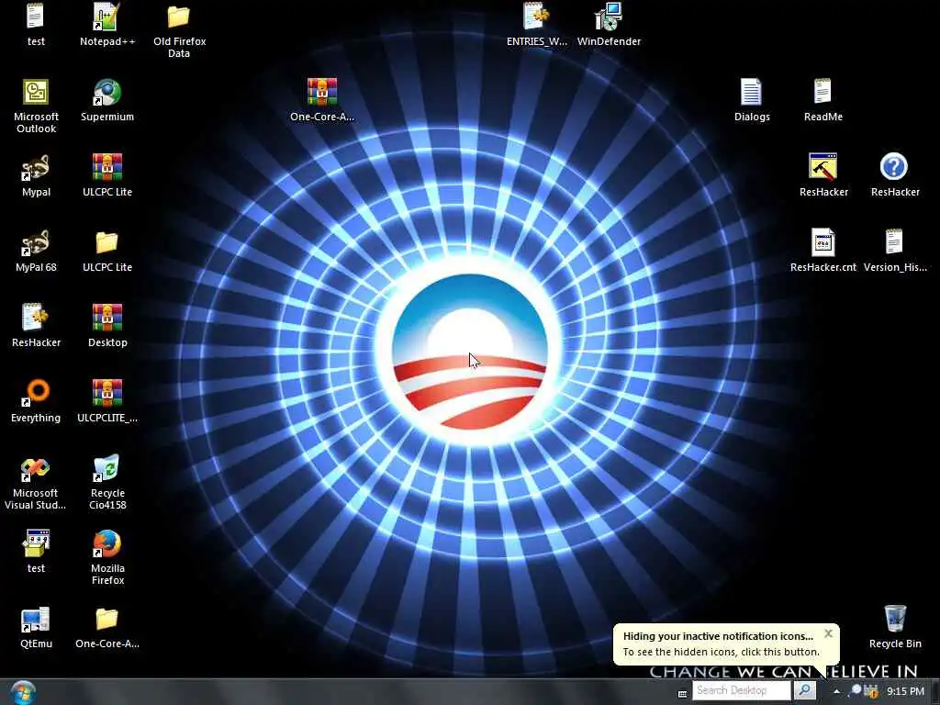Open the Recycle Bin
Screen dimensions: 940x705
pyautogui.click(x=894, y=627)
